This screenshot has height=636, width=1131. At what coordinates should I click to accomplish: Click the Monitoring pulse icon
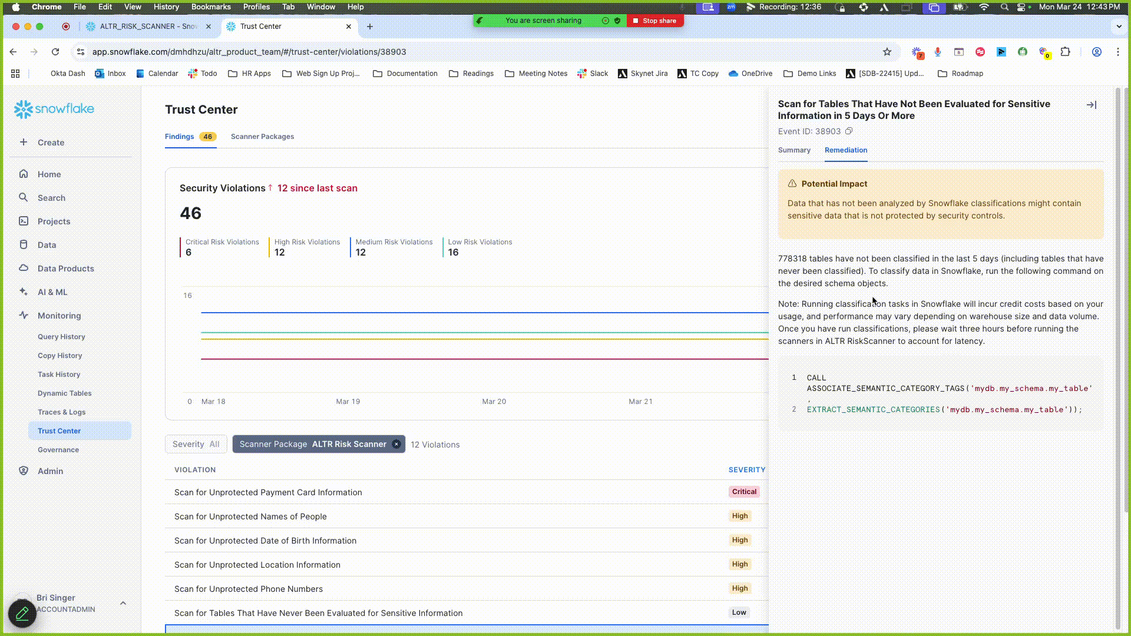pos(24,315)
